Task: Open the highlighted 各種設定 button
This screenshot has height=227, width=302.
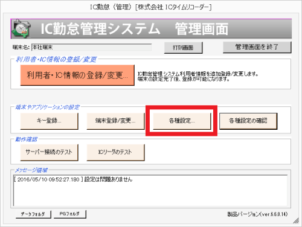Action: (x=182, y=121)
